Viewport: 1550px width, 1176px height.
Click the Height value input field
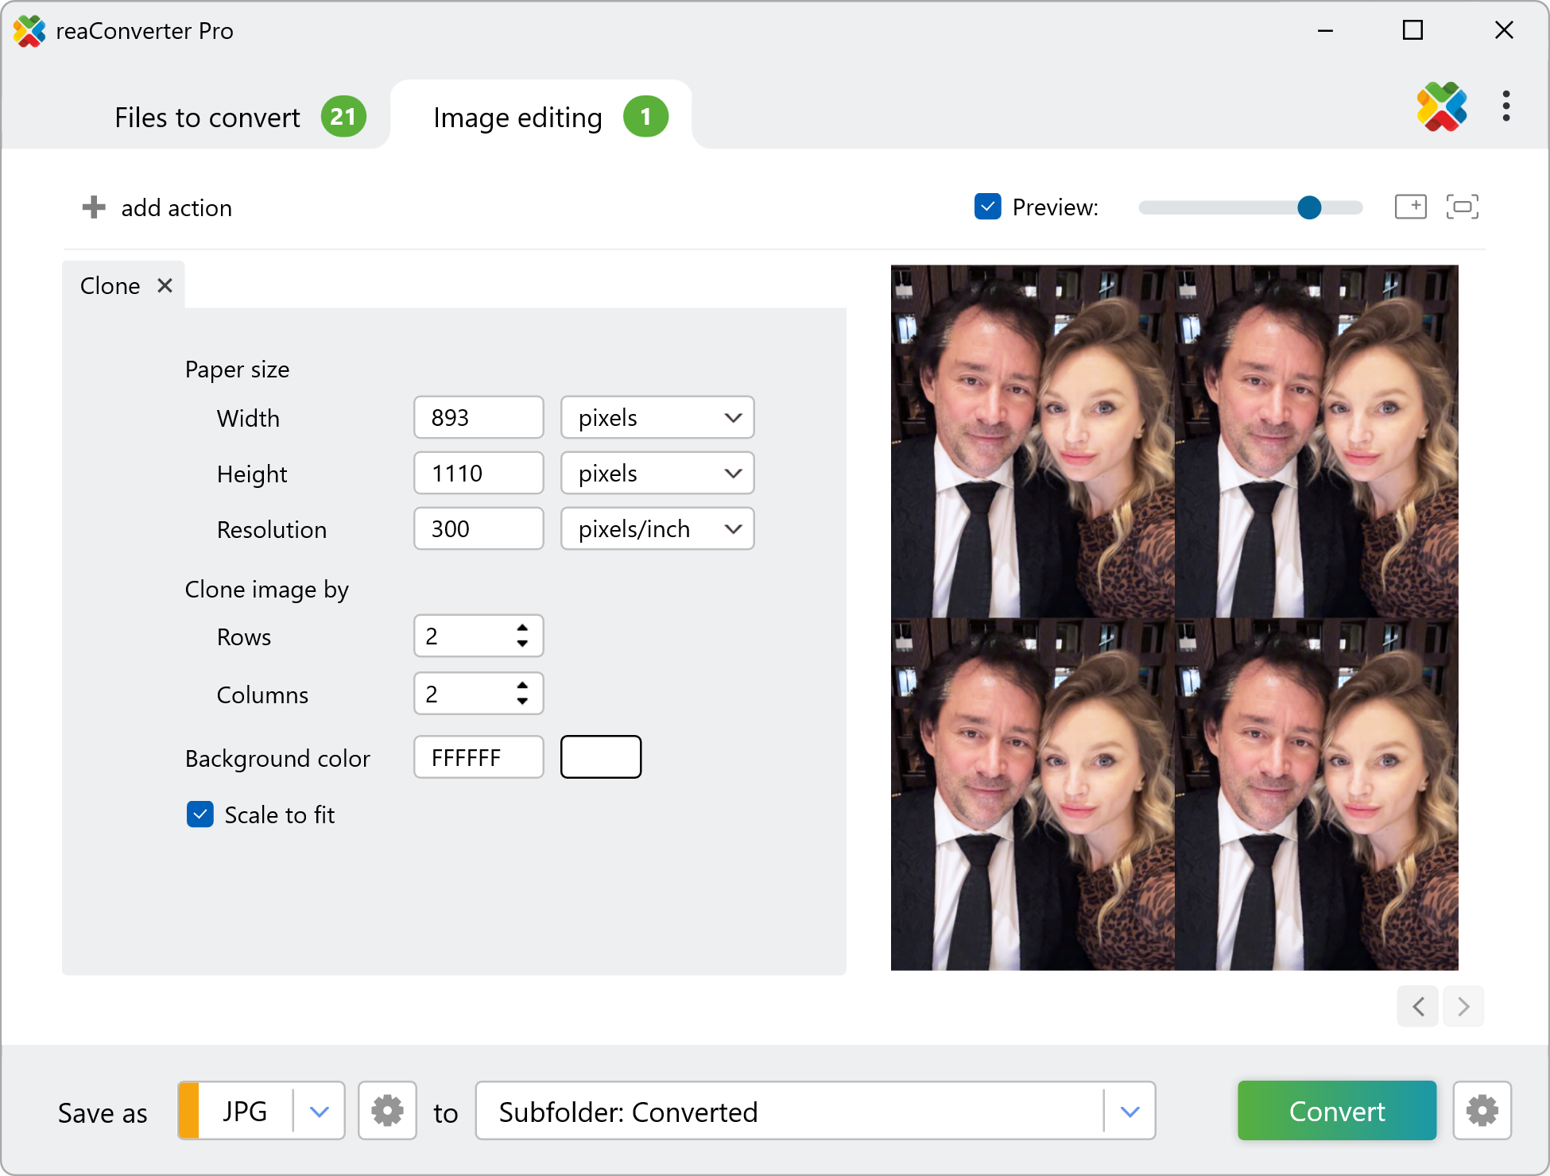(478, 474)
